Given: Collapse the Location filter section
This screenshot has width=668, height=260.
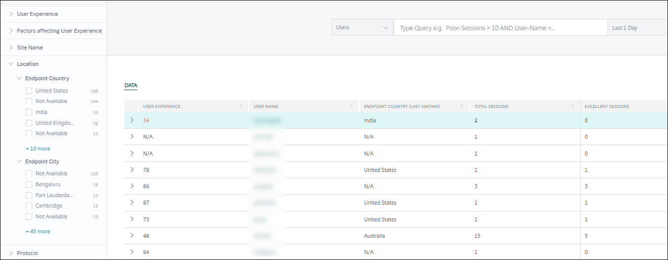Looking at the screenshot, I should click(11, 64).
